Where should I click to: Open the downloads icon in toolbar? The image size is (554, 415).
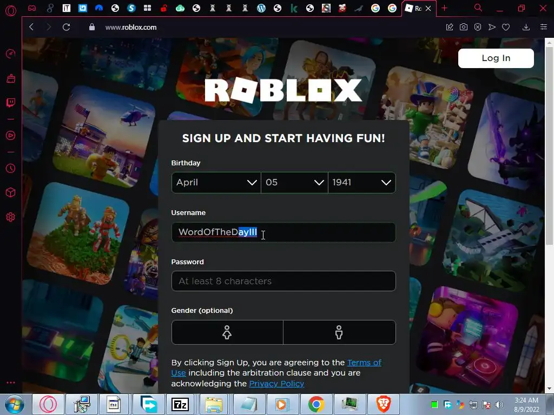[526, 27]
